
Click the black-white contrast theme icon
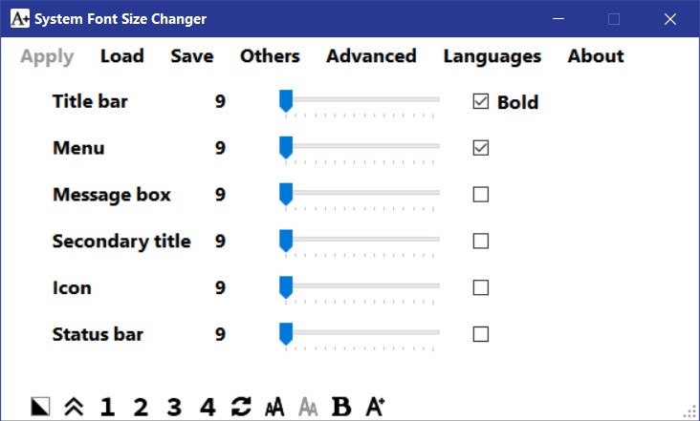[x=40, y=408]
